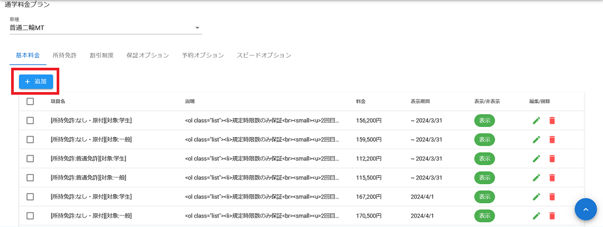
Task: Delete the 159,500円 plan row
Action: coord(552,140)
